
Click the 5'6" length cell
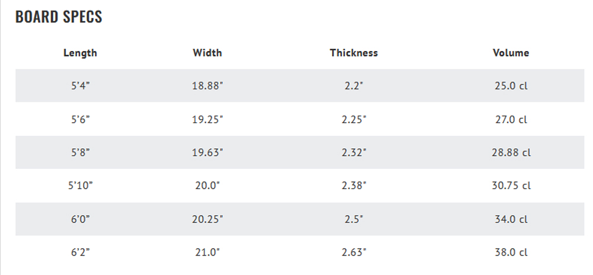[x=81, y=119]
